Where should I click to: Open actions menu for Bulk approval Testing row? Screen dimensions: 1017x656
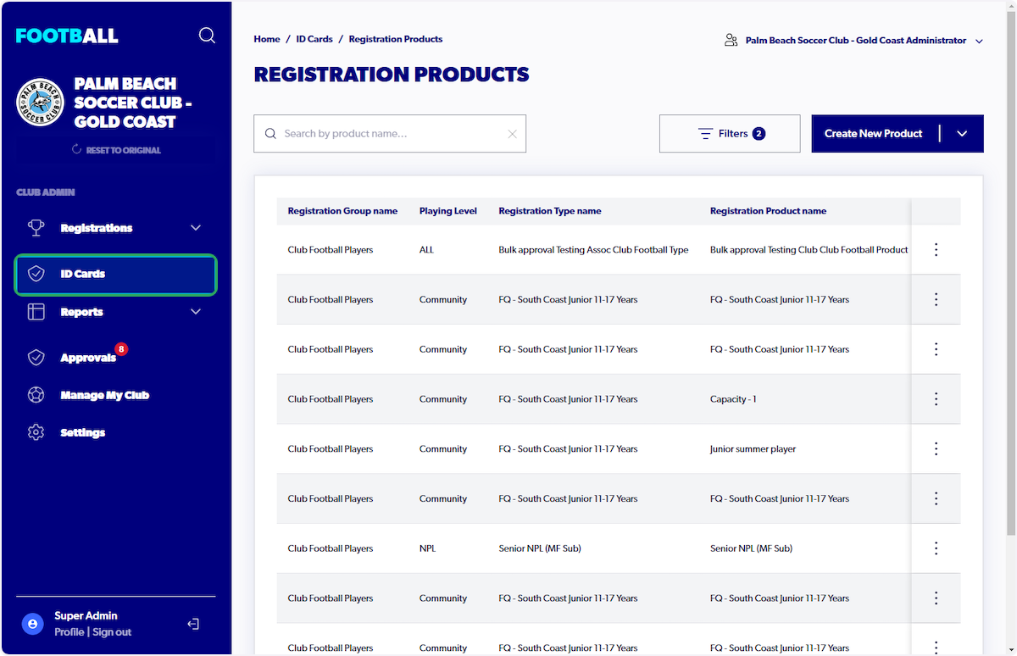[936, 249]
